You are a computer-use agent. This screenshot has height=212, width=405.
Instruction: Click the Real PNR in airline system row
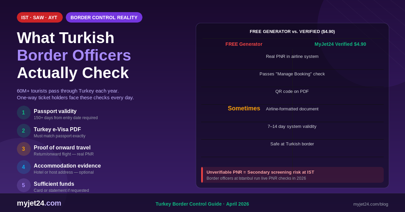coord(292,57)
